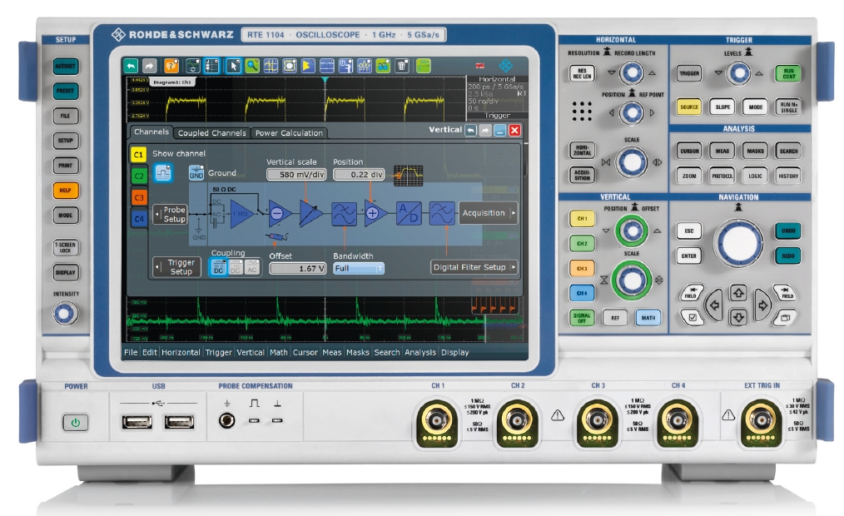Switch to Power Calculation tab
This screenshot has height=516, width=844.
[289, 133]
